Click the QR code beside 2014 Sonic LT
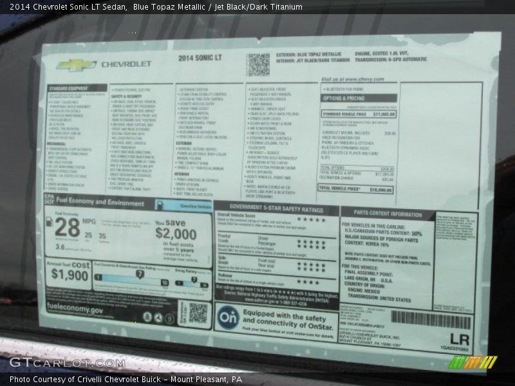 click(259, 65)
